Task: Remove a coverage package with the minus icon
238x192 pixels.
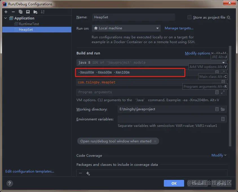Action: 80,173
